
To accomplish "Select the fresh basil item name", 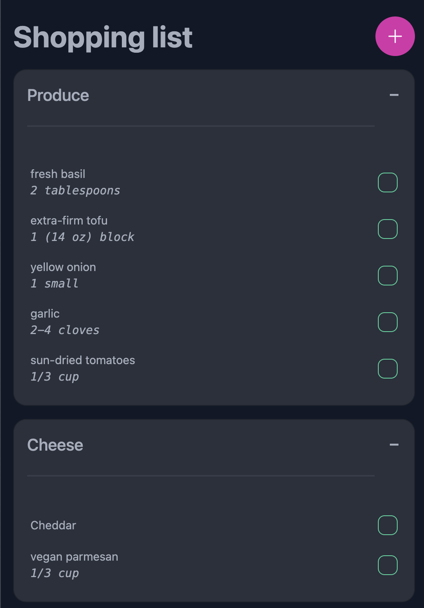I will pyautogui.click(x=58, y=174).
